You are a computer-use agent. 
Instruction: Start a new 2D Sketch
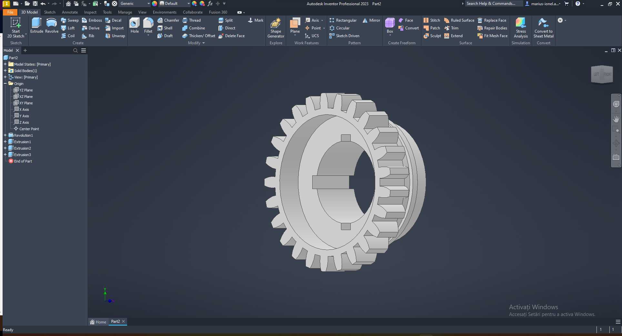click(x=15, y=27)
